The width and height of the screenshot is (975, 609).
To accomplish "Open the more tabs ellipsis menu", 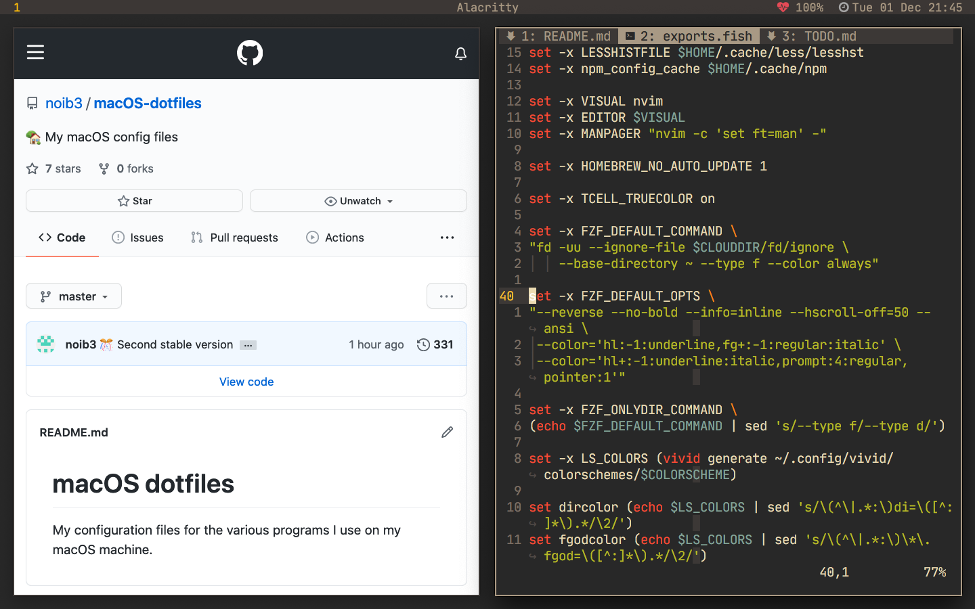I will (x=447, y=238).
